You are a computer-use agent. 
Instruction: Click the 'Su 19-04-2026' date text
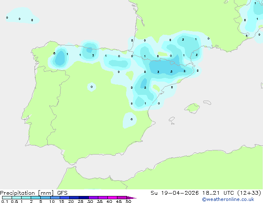point(175,193)
